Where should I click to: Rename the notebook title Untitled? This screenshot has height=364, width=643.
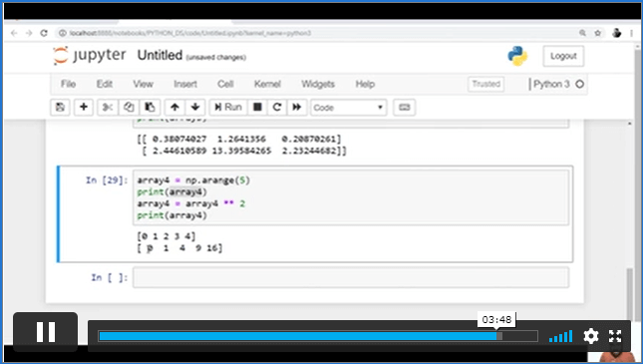[160, 55]
